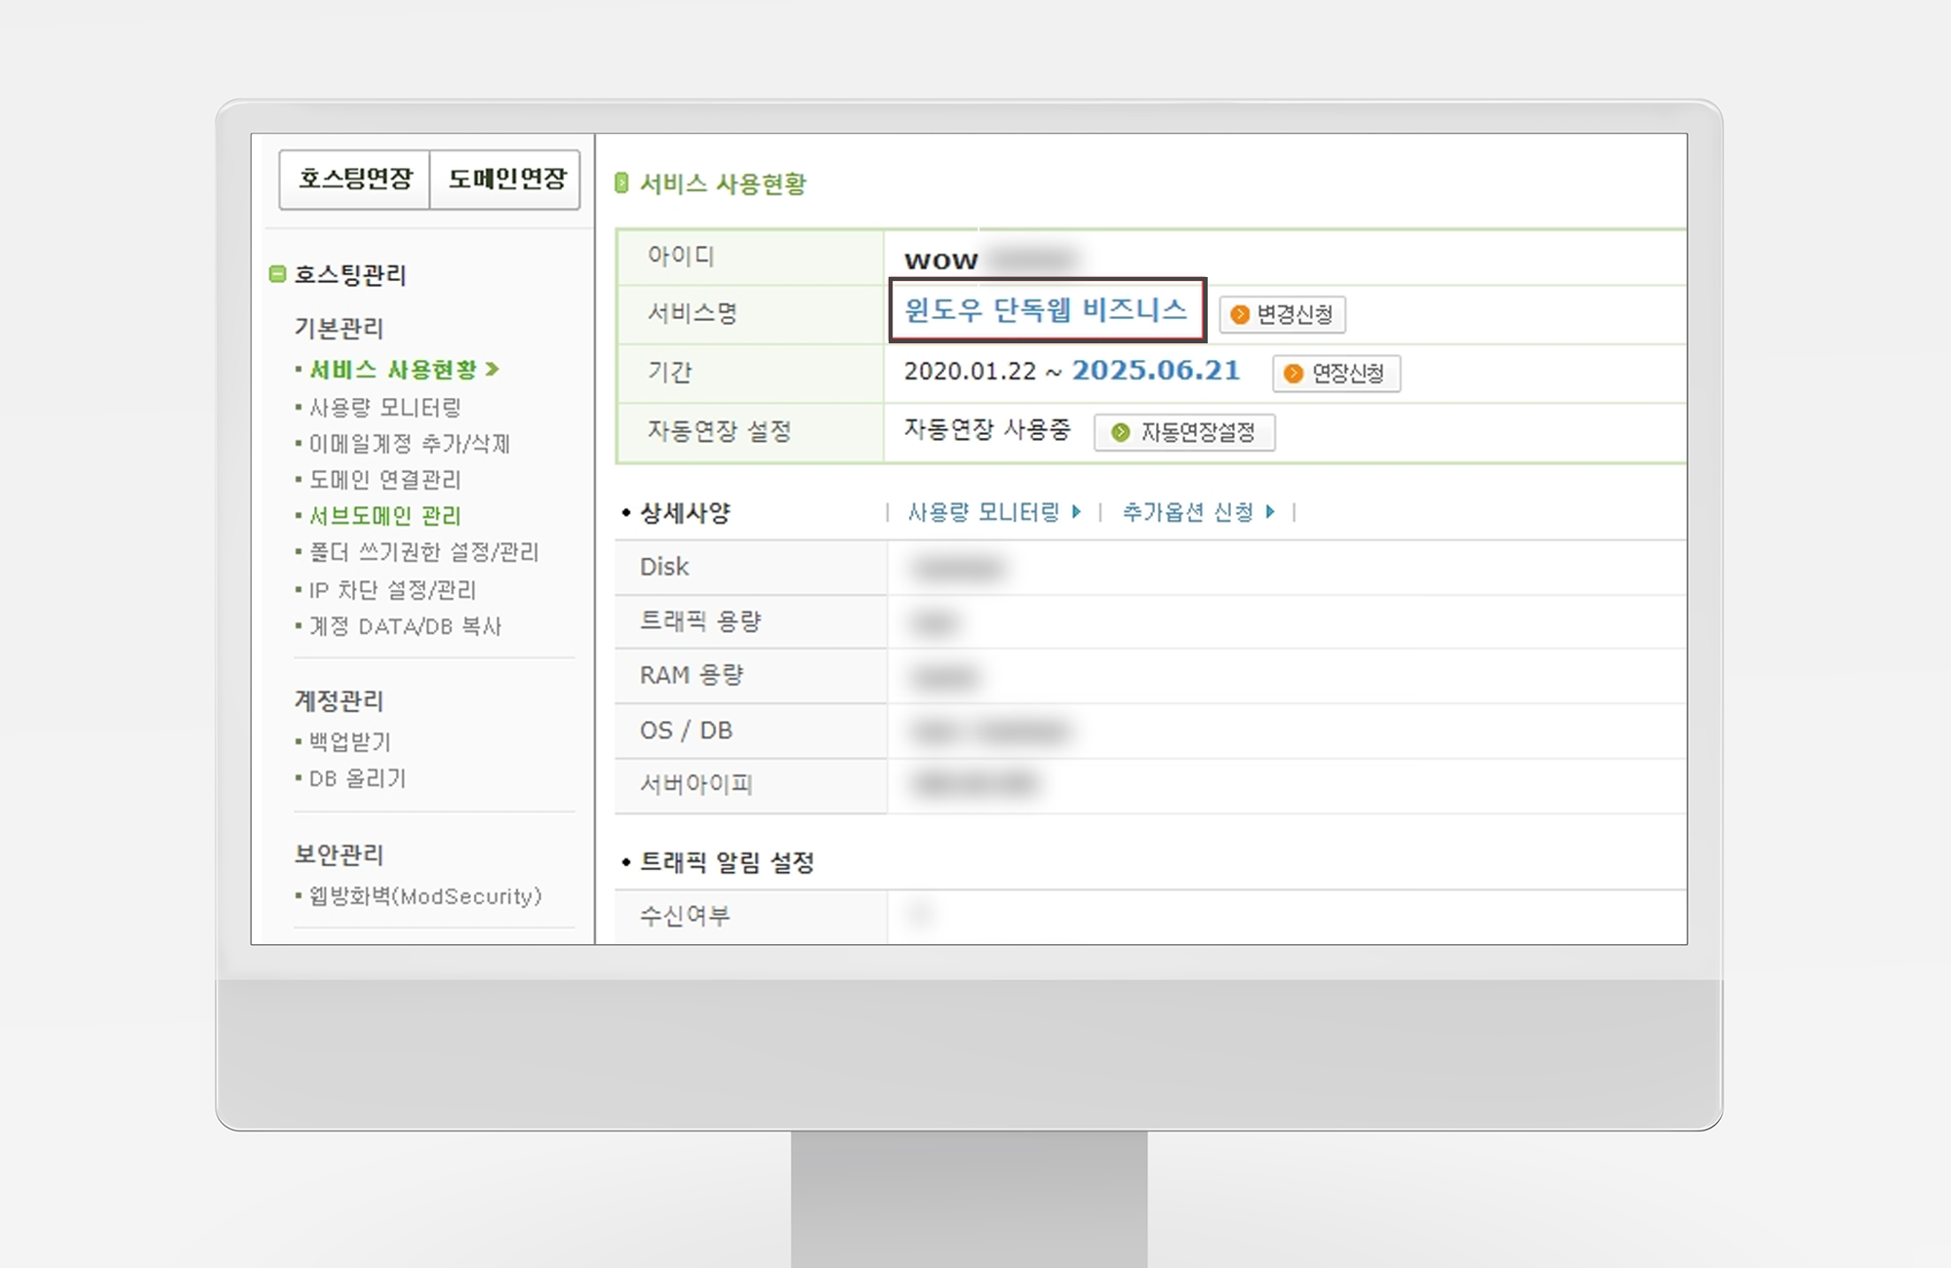Viewport: 1951px width, 1268px height.
Task: Click the RAM 용량 row label
Action: click(x=692, y=675)
